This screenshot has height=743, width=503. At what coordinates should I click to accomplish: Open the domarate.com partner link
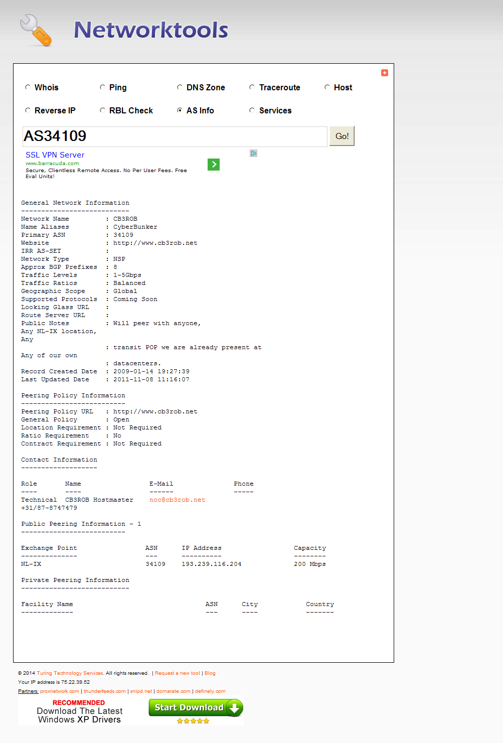(174, 691)
